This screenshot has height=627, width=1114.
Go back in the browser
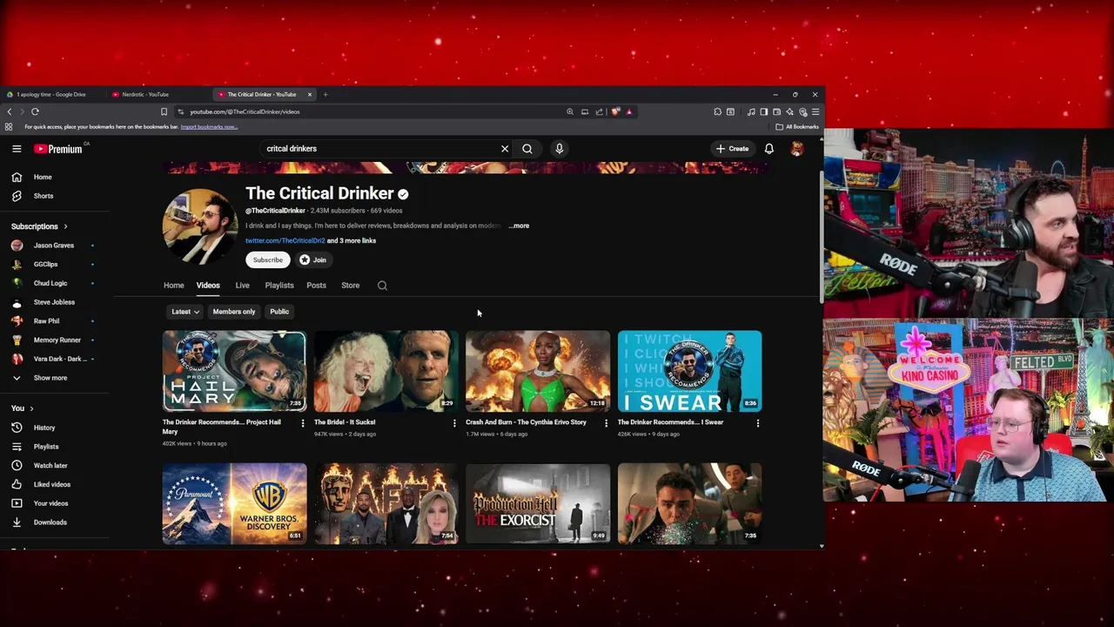coord(9,111)
